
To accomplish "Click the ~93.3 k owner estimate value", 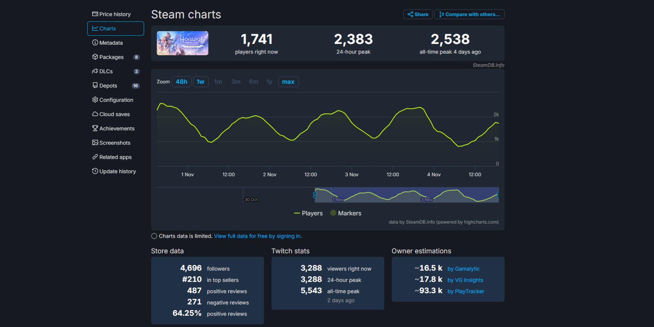I will click(x=428, y=291).
